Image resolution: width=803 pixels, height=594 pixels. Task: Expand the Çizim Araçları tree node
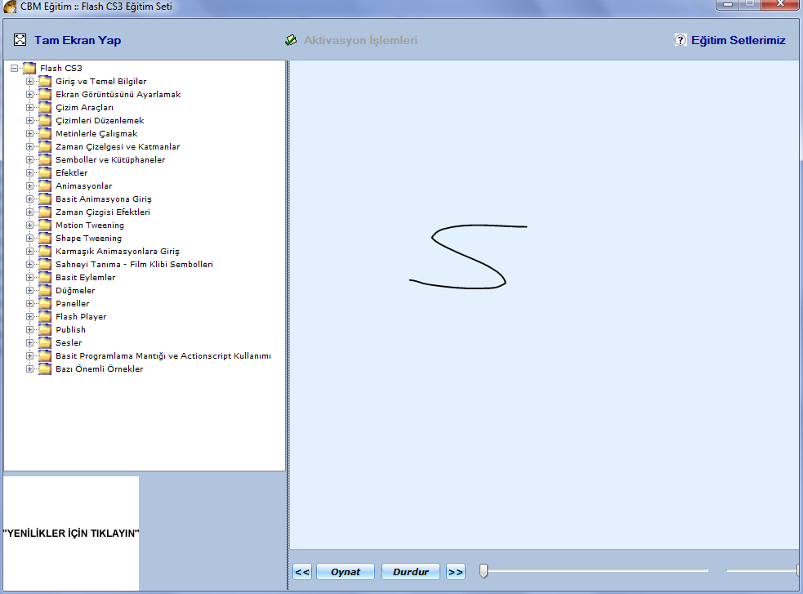pyautogui.click(x=30, y=108)
